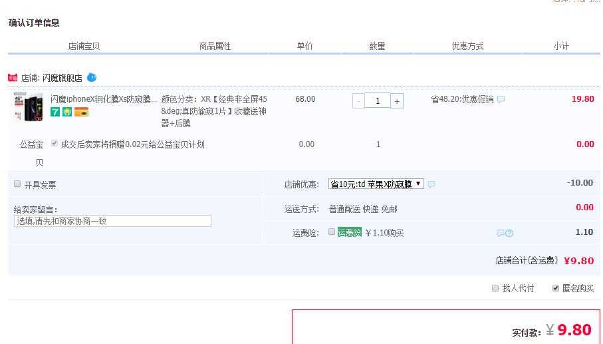Check the 开具发票 invoice checkbox
The height and width of the screenshot is (344, 603).
pyautogui.click(x=17, y=184)
